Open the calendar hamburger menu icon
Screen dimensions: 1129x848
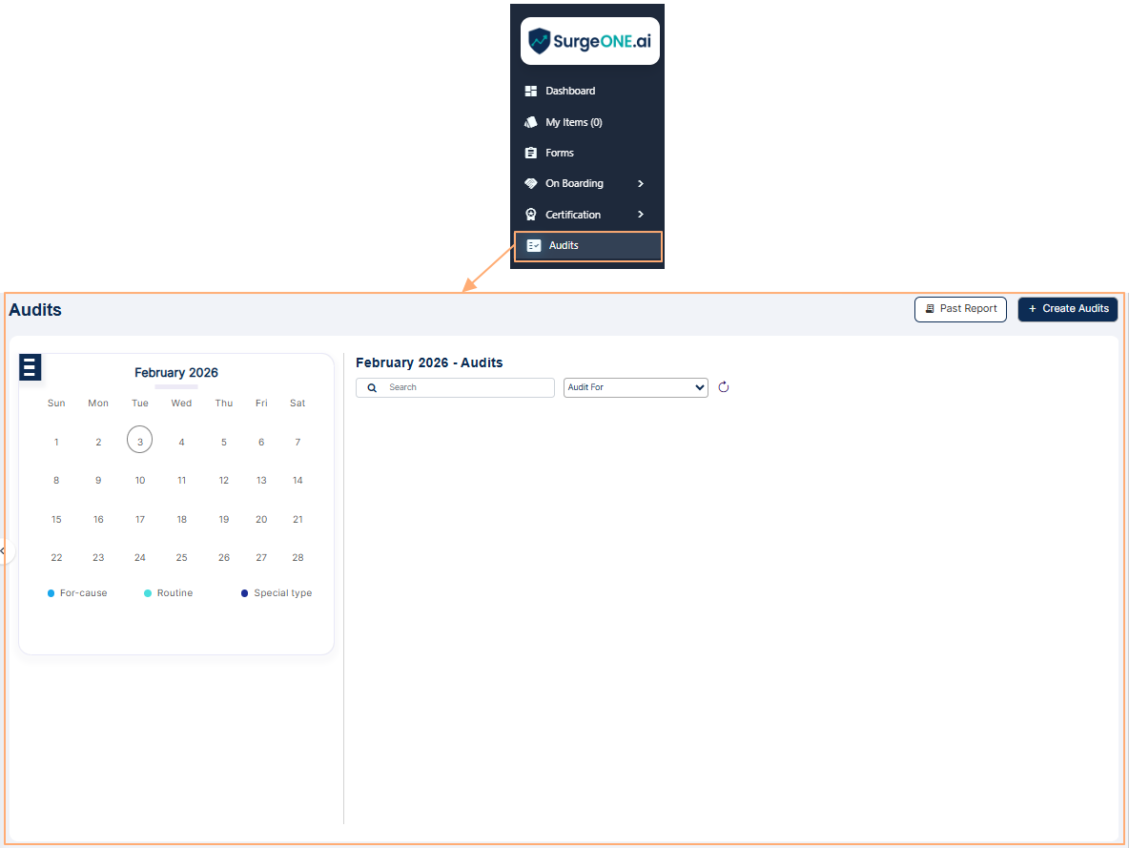click(30, 367)
